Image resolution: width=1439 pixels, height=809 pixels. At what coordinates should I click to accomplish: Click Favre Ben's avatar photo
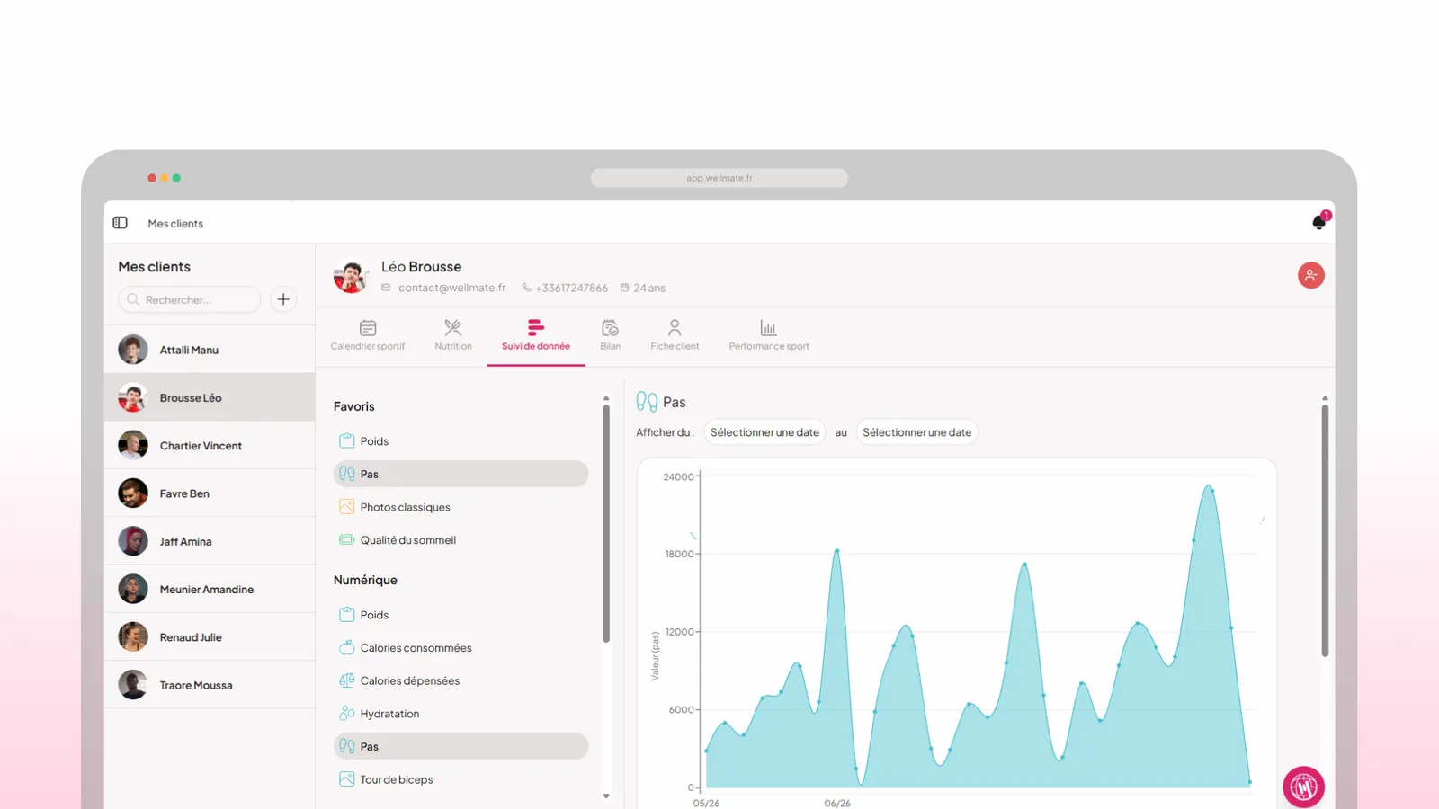coord(133,493)
